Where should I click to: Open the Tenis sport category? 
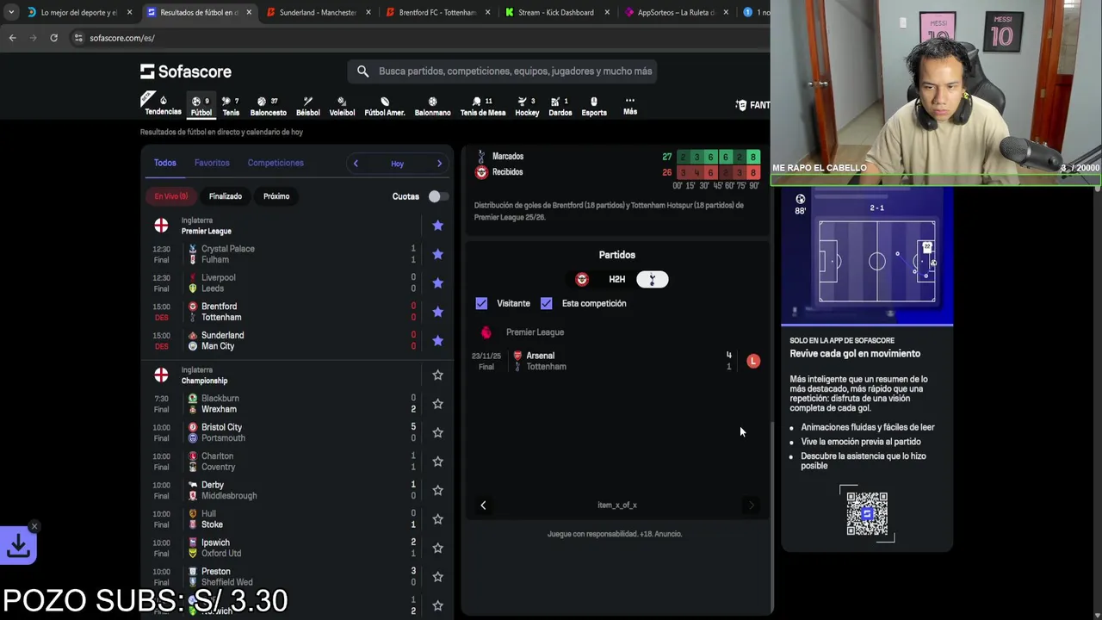tap(231, 106)
